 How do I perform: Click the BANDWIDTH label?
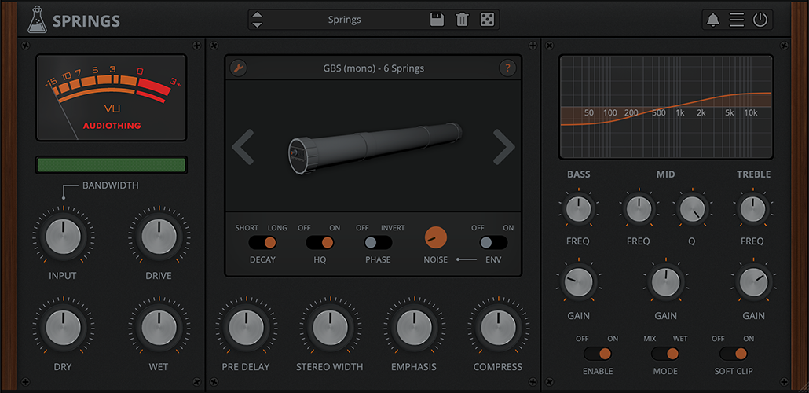pos(111,185)
